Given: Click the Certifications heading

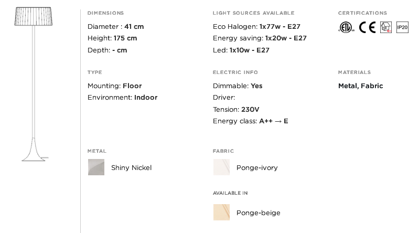Looking at the screenshot, I should [x=362, y=13].
